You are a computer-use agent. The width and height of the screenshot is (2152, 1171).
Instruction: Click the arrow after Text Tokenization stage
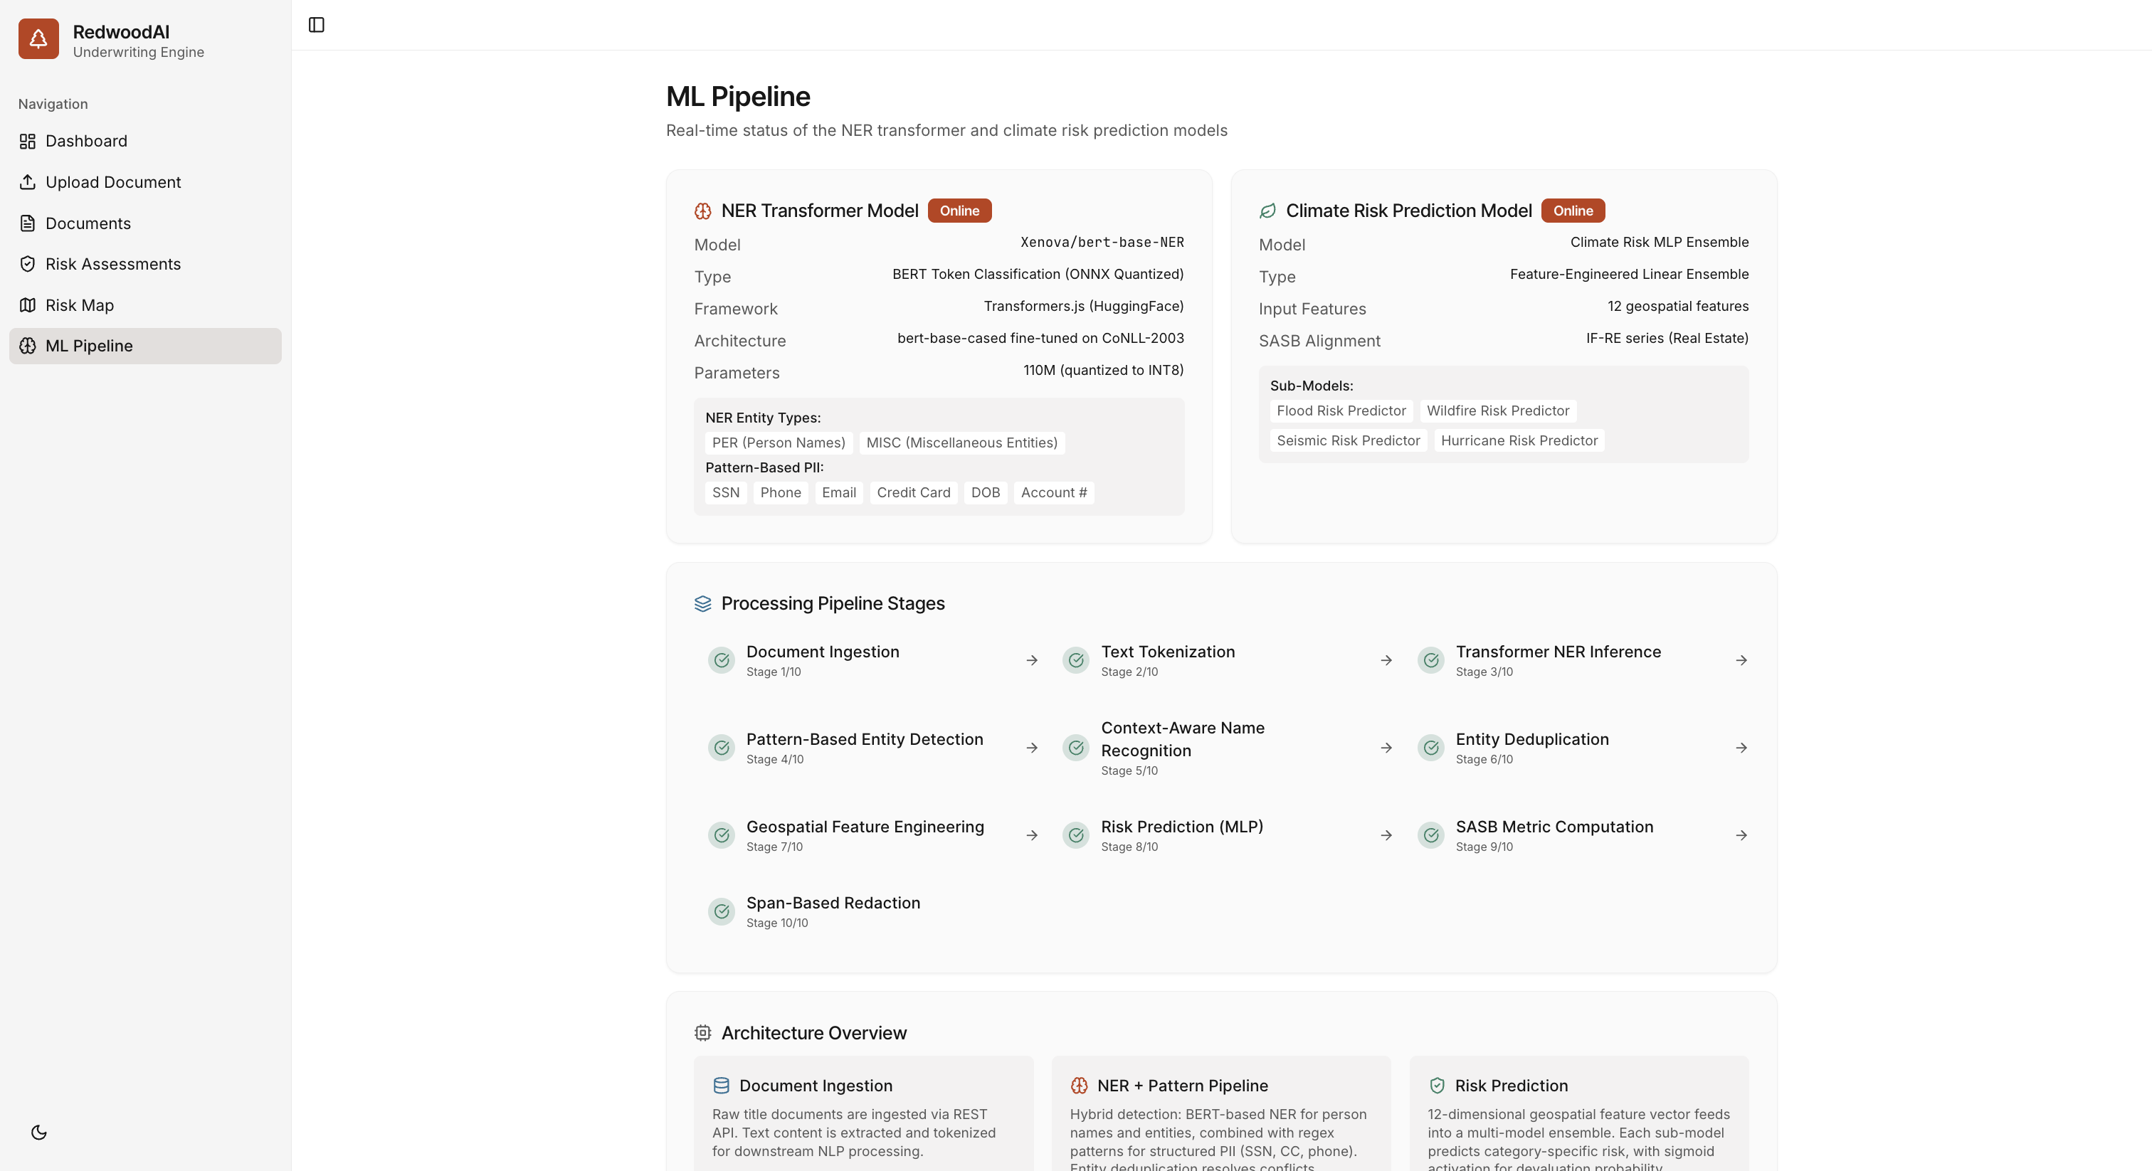1386,659
